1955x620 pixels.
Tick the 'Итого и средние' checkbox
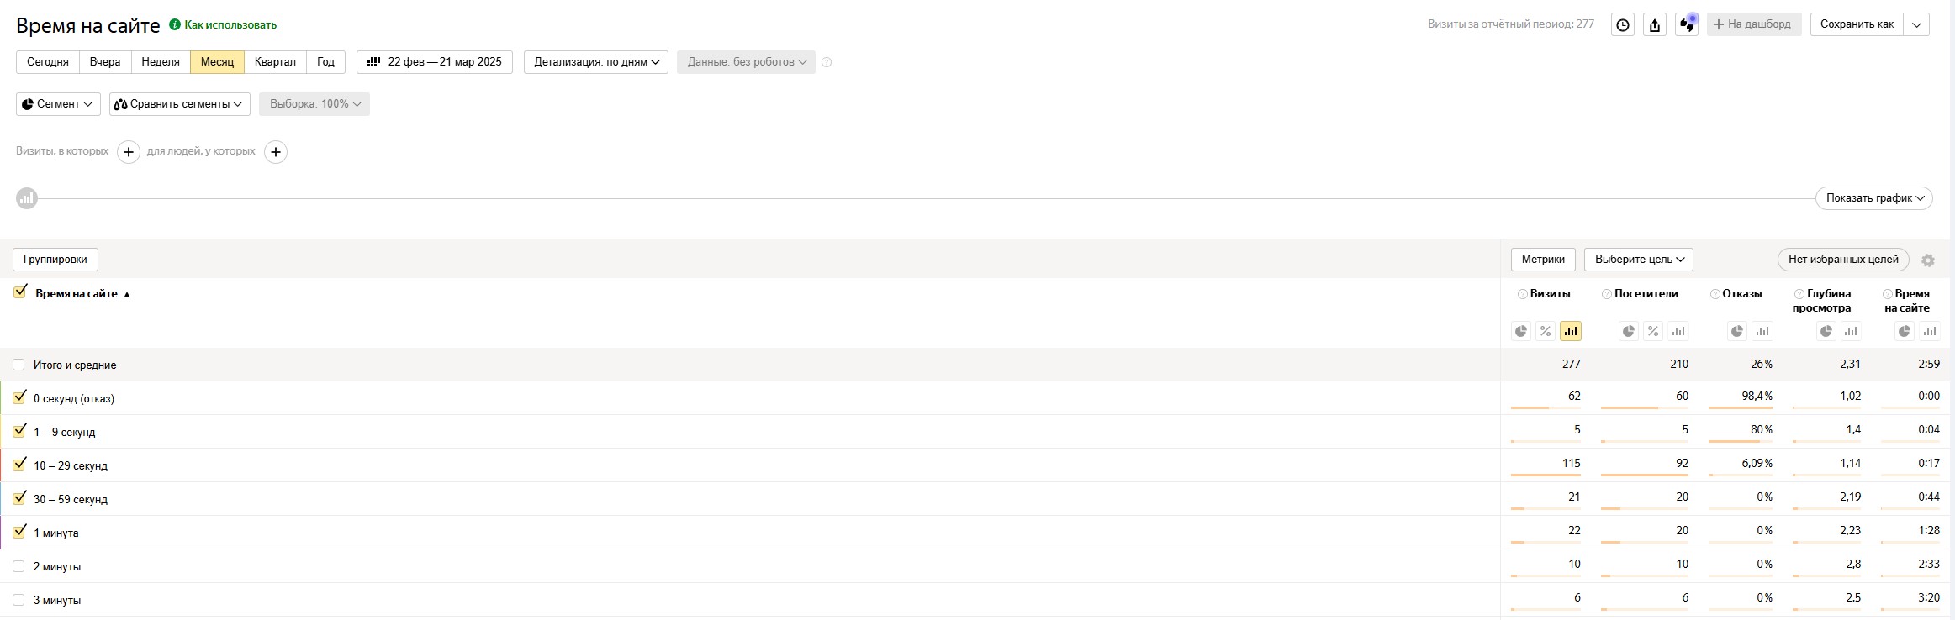(18, 365)
